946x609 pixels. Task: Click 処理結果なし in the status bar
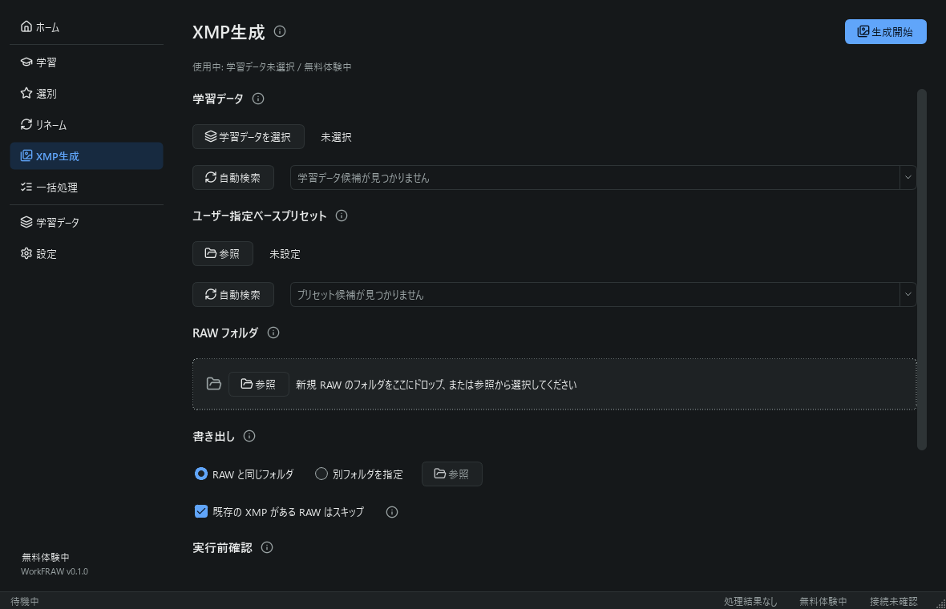click(x=750, y=601)
